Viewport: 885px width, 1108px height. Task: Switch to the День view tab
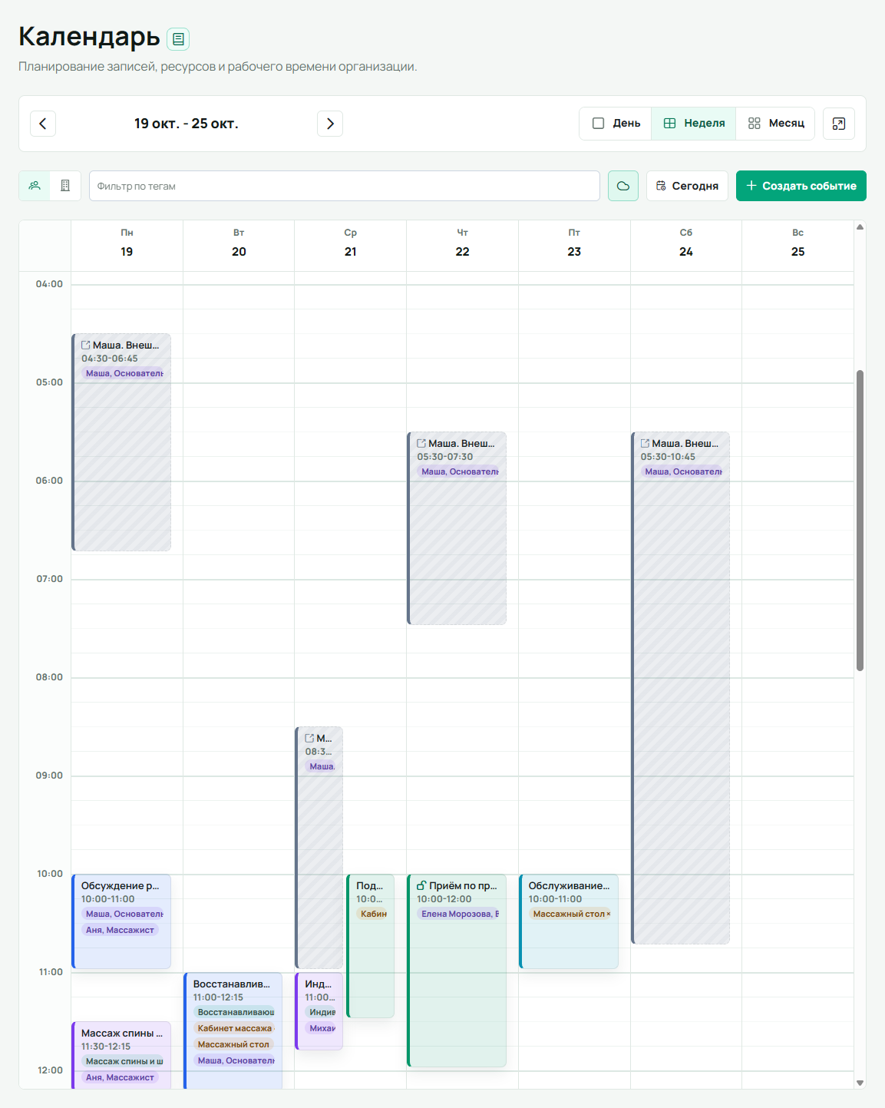click(x=616, y=124)
